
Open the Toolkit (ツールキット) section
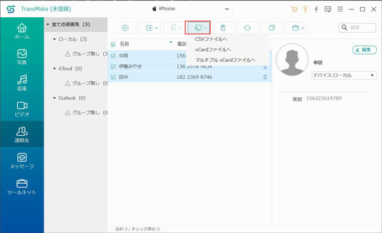point(22,187)
